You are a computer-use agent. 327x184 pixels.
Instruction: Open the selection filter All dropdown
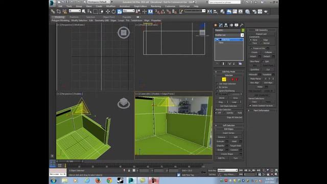click(x=75, y=11)
